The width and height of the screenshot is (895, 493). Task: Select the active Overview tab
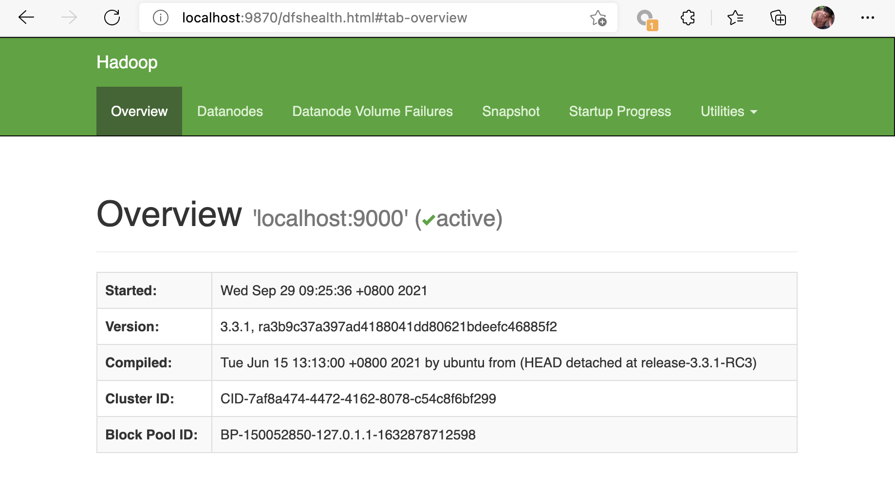tap(139, 112)
